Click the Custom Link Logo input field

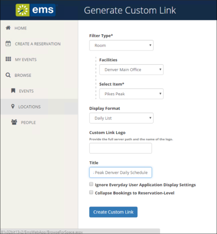pyautogui.click(x=121, y=148)
